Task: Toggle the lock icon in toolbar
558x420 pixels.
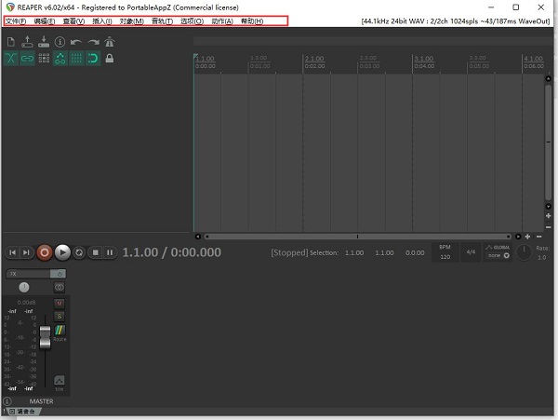Action: pyautogui.click(x=110, y=59)
